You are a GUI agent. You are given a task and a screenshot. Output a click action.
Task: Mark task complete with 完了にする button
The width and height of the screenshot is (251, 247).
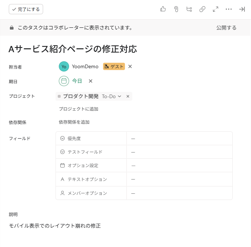point(26,9)
